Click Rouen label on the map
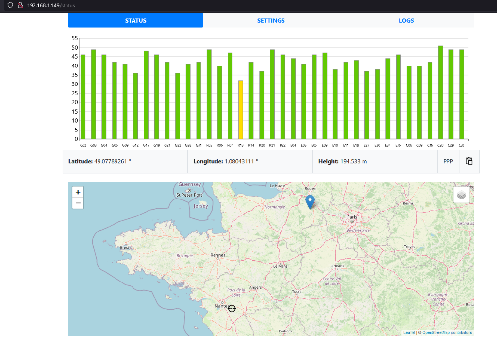The height and width of the screenshot is (348, 497). [310, 189]
